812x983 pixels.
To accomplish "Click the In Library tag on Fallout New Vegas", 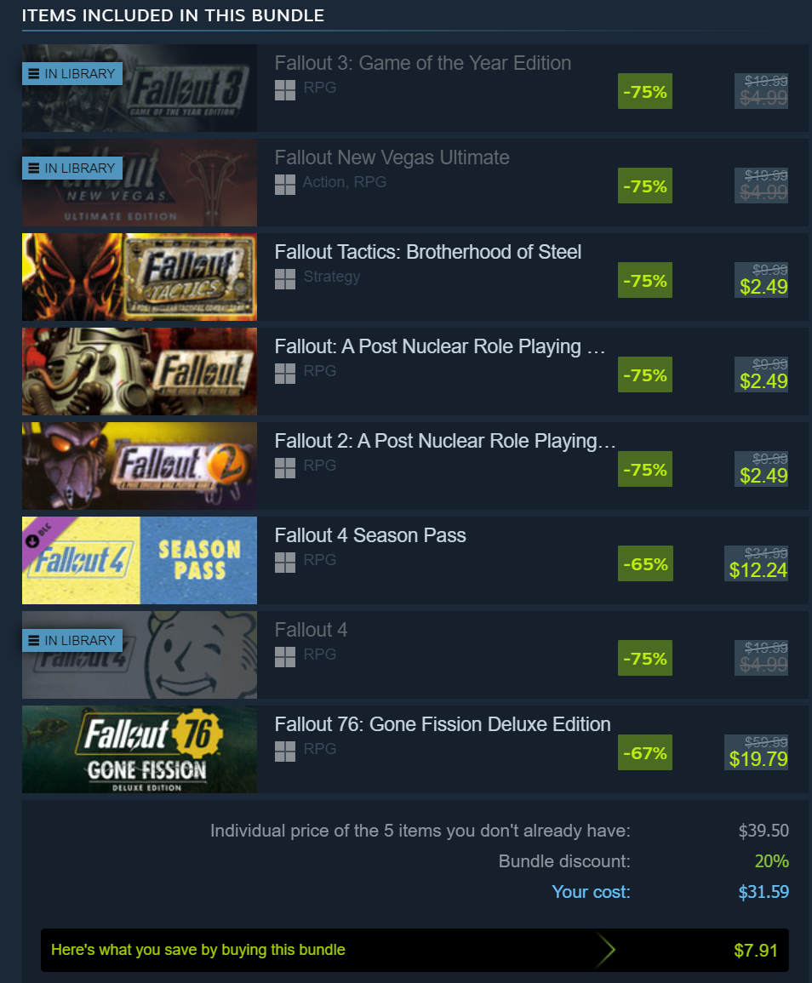I will click(x=72, y=168).
